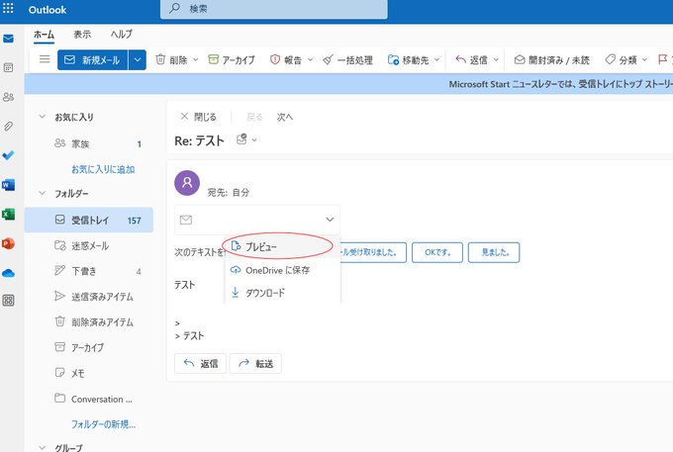Image resolution: width=673 pixels, height=452 pixels.
Task: Open 送信済みアイテム folder
Action: click(89, 297)
